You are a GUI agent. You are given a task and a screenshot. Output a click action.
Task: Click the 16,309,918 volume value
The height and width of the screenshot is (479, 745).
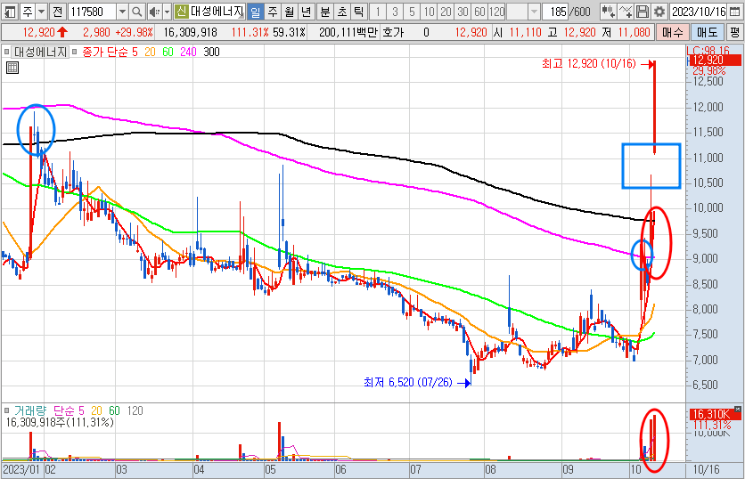coord(190,32)
